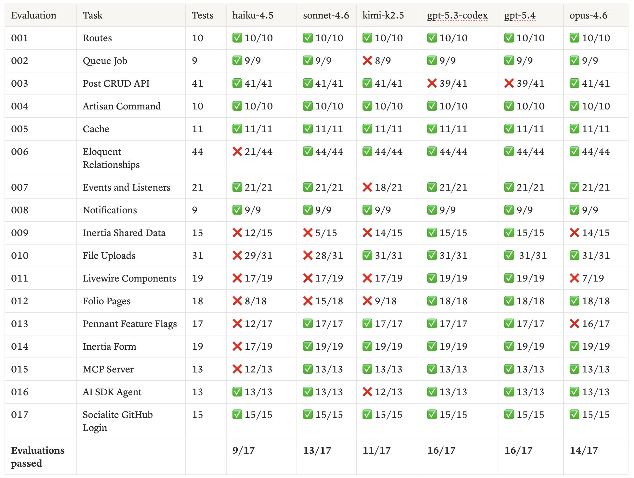Click red X for sonnet-4.6 Inertia Shared Data
Viewport: 634px width, 478px height.
pos(308,233)
